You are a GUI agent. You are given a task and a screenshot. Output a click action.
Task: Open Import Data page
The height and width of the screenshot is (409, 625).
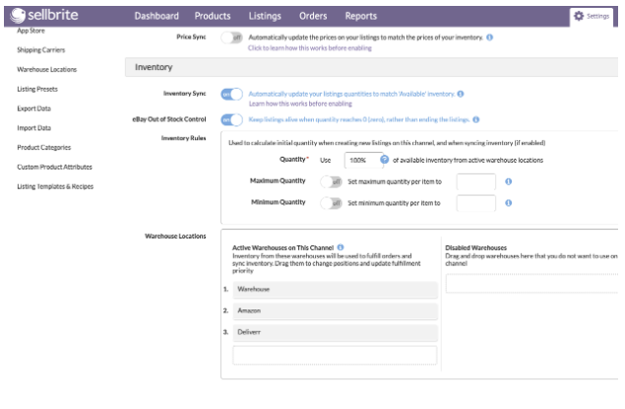33,128
